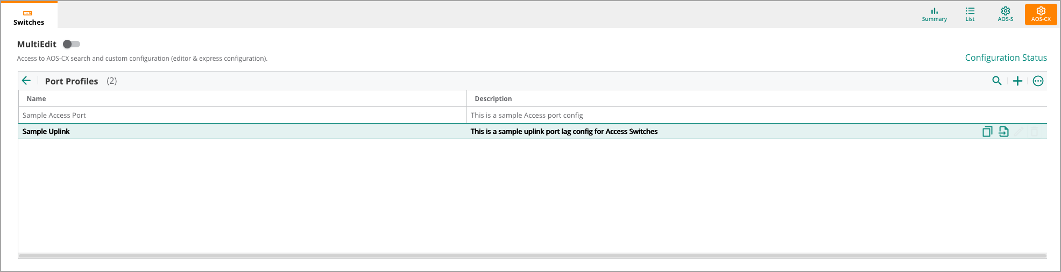The width and height of the screenshot is (1061, 272).
Task: Toggle the MultiEdit switch
Action: [x=72, y=44]
